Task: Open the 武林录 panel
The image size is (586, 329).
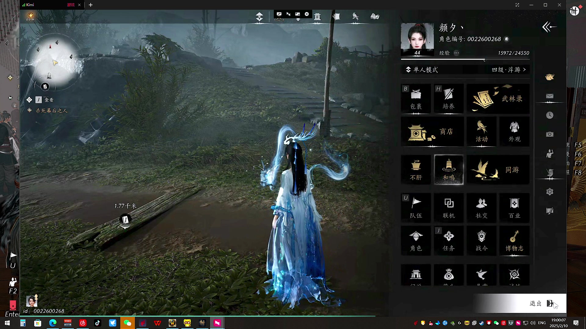Action: click(x=498, y=98)
